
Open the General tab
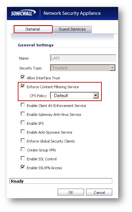coord(33,29)
